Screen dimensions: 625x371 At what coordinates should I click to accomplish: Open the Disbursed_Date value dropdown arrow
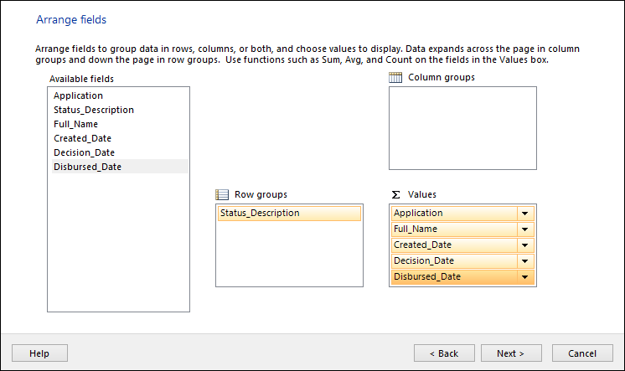(x=525, y=277)
